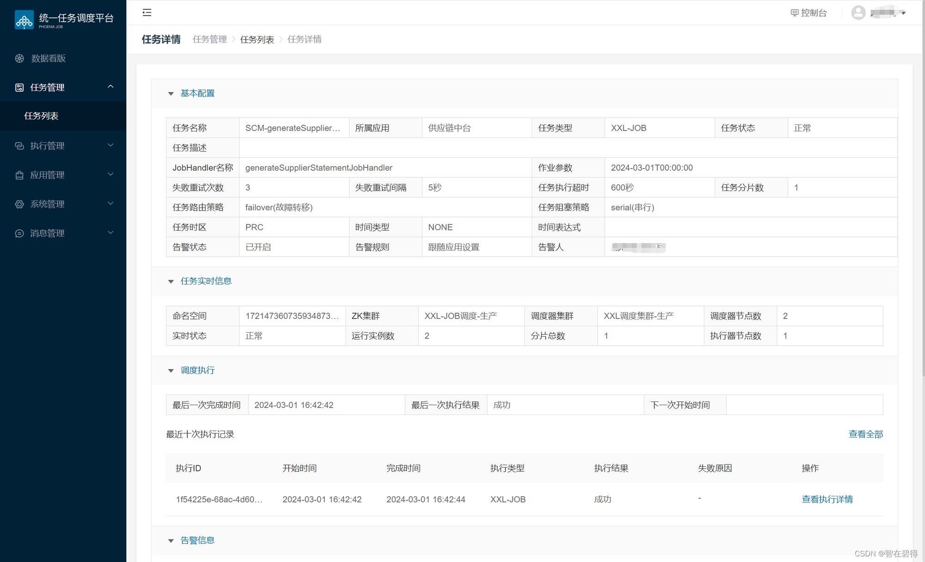The width and height of the screenshot is (925, 562).
Task: Expand the 执行管理 menu chevron
Action: pos(111,145)
